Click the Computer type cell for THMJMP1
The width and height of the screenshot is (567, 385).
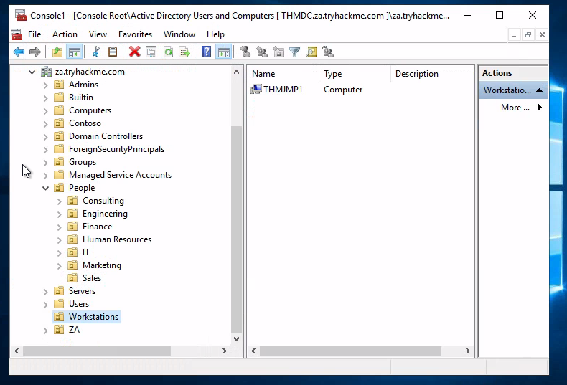coord(343,89)
